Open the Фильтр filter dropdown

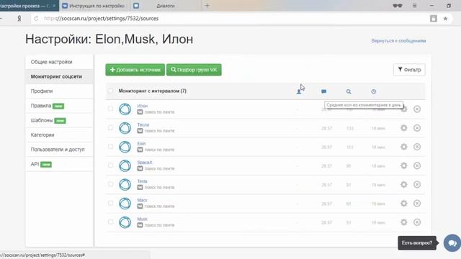409,70
